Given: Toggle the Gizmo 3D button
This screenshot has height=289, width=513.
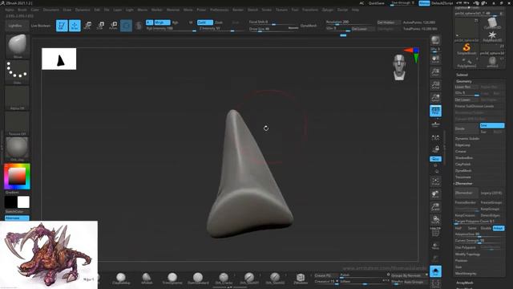Looking at the screenshot, I should (x=126, y=26).
